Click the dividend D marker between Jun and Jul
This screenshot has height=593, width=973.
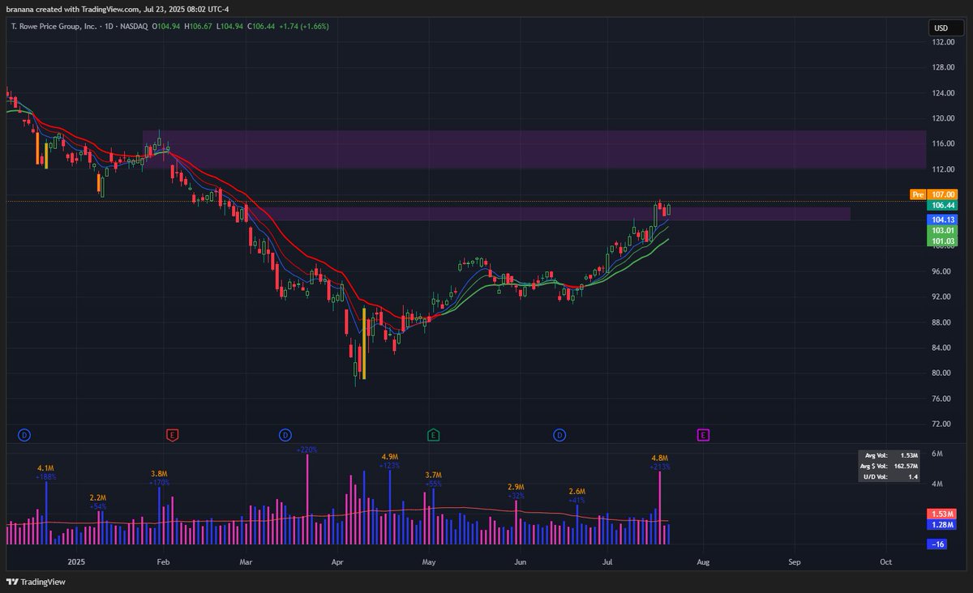(x=559, y=436)
